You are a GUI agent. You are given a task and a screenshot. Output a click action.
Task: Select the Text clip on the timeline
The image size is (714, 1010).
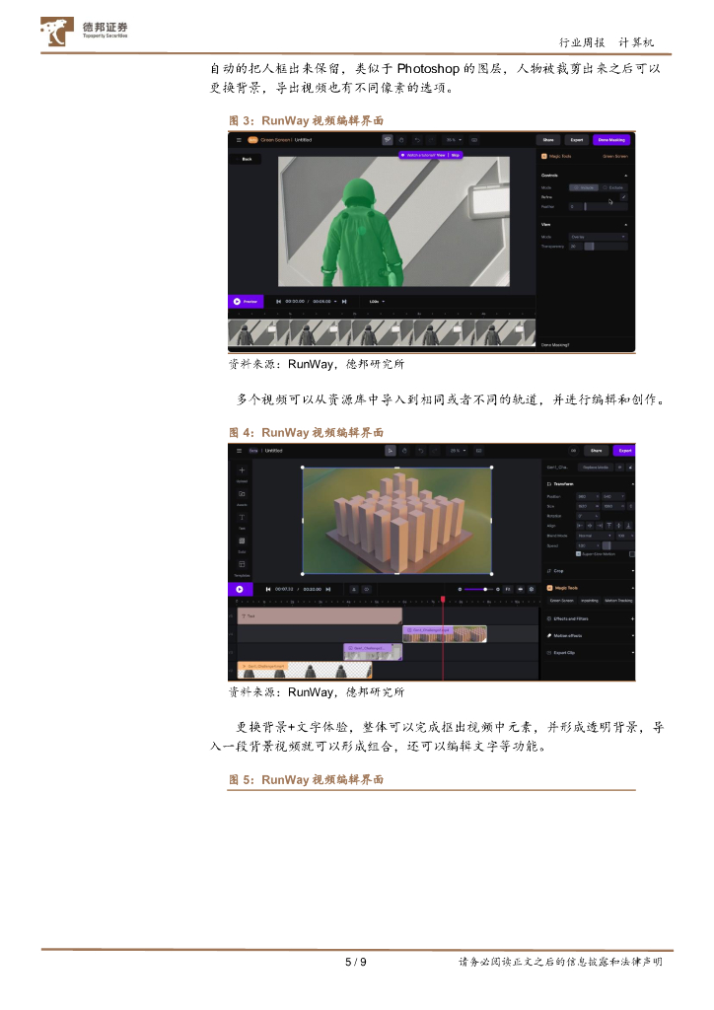(320, 616)
